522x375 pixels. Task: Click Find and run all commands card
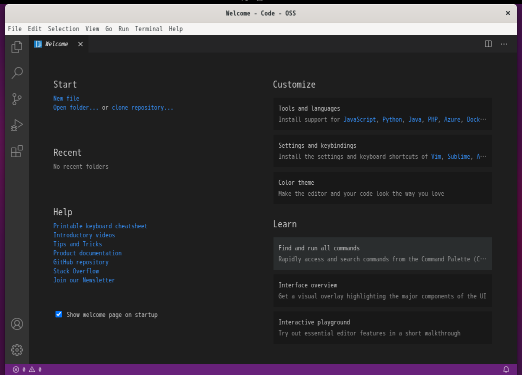tap(382, 254)
